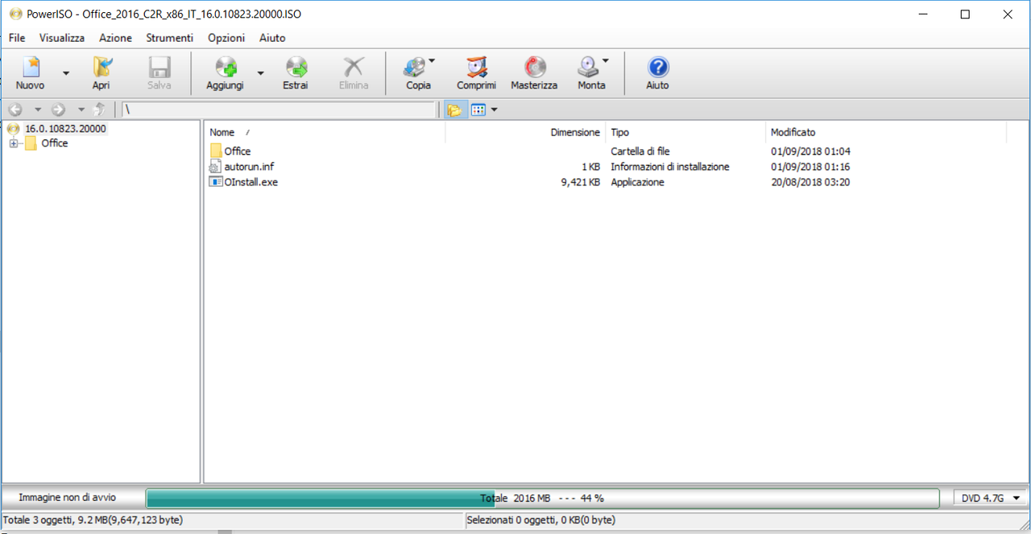This screenshot has width=1031, height=534.
Task: Select the Office folder in the tree
Action: tap(55, 143)
